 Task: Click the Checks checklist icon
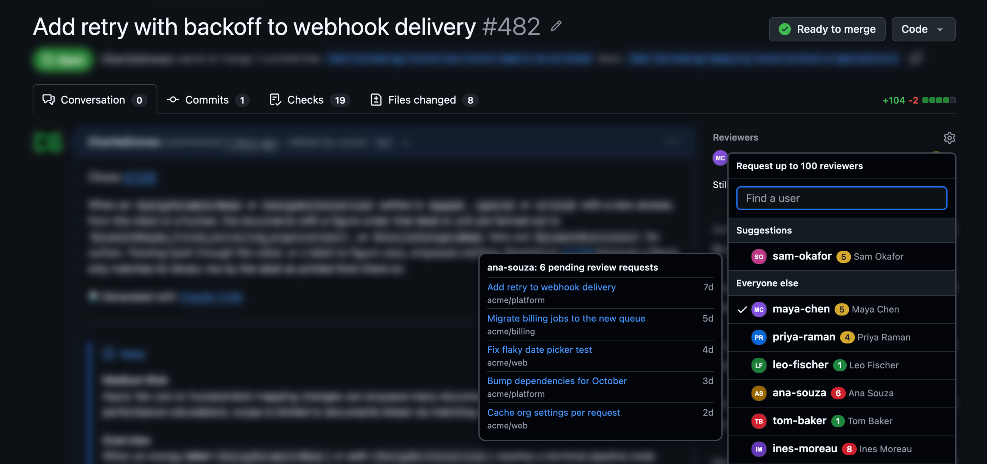coord(275,99)
